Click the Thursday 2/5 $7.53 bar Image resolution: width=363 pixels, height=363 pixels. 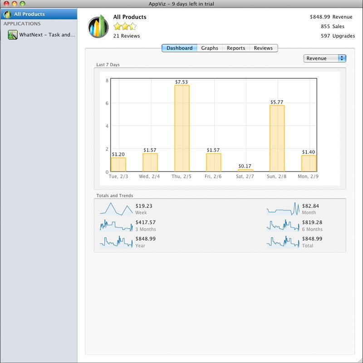click(x=181, y=129)
